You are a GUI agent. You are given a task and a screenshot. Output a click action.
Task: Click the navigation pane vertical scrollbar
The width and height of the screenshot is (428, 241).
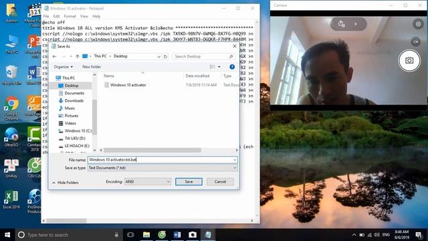pos(95,117)
